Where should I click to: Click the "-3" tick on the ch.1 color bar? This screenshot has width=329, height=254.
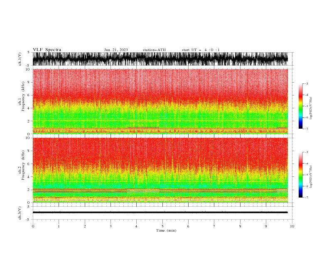[x=306, y=83]
